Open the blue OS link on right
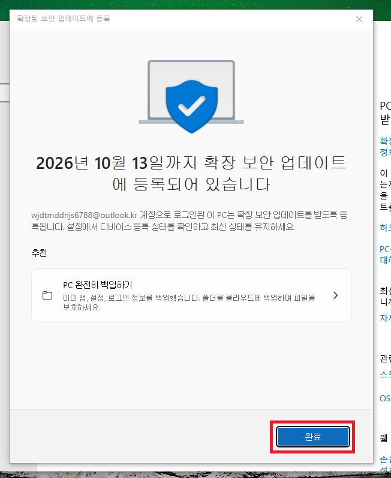391x478 pixels. click(385, 398)
